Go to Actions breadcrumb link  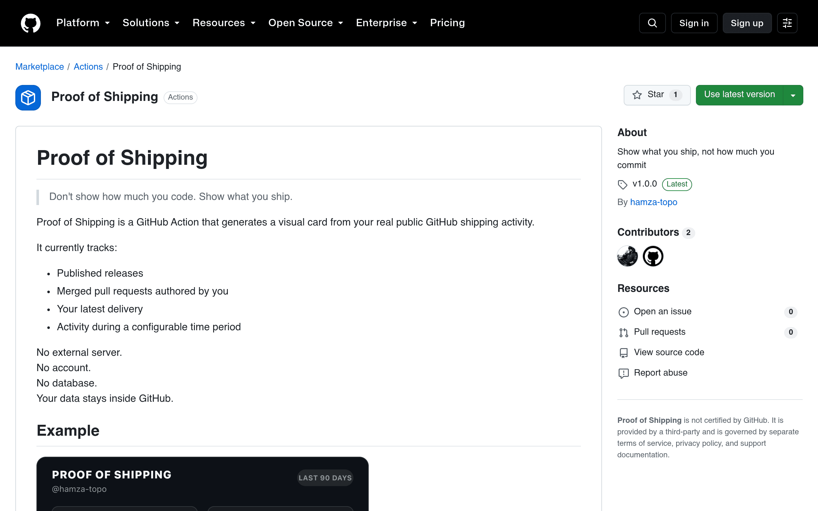(88, 66)
